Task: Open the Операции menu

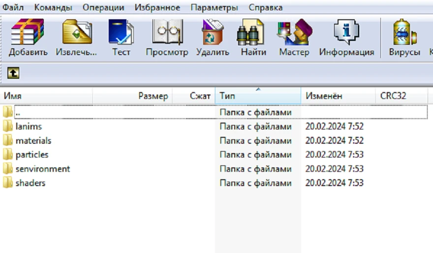Action: click(x=103, y=7)
